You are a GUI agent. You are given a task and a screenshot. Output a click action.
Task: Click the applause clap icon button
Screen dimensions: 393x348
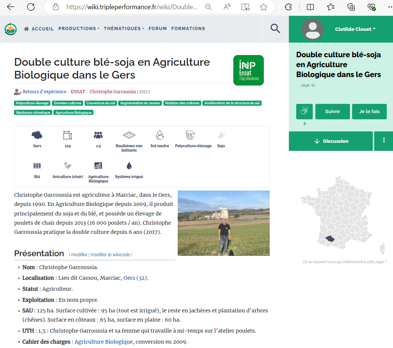pos(304,112)
